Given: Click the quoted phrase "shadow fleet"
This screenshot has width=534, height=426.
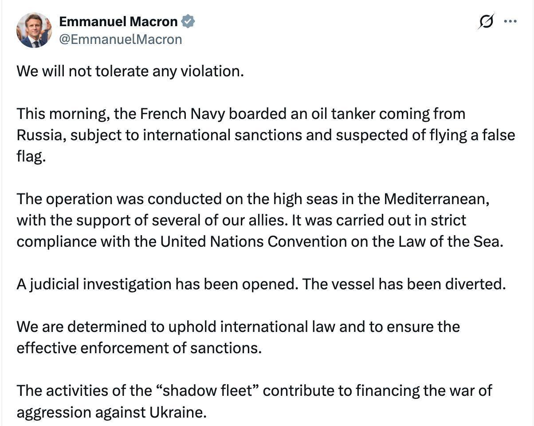Looking at the screenshot, I should coord(211,390).
